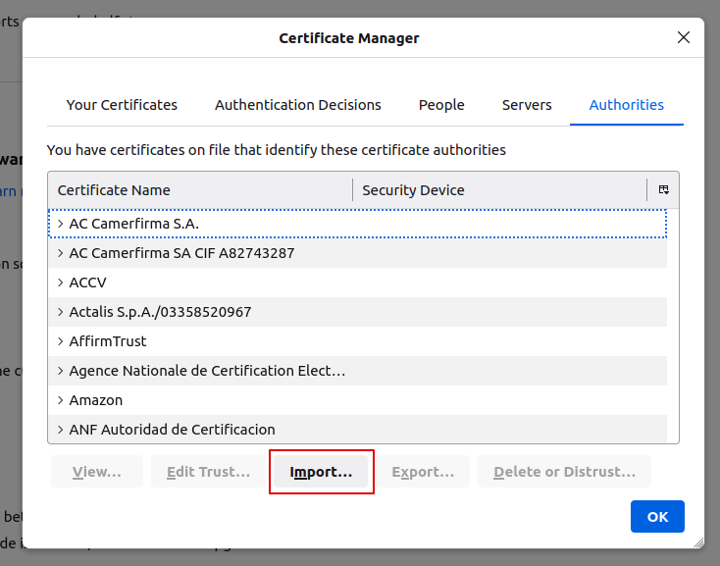This screenshot has height=566, width=720.
Task: Expand the AffirmTrust authority node
Action: [x=61, y=341]
